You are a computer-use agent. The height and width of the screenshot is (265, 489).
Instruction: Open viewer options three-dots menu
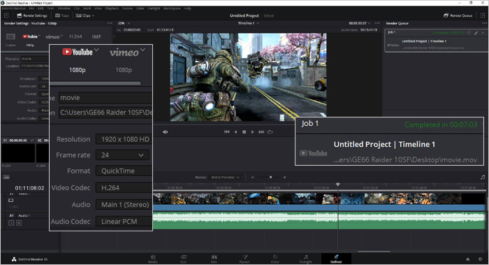[x=377, y=23]
